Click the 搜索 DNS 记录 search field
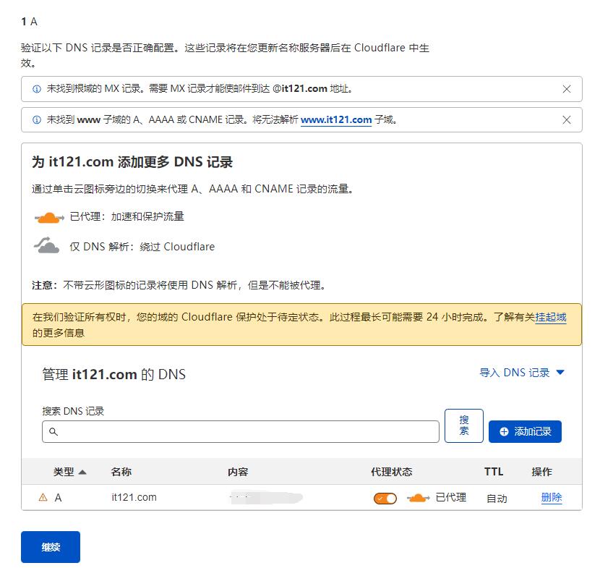Viewport: 600px width, 576px height. pos(241,431)
